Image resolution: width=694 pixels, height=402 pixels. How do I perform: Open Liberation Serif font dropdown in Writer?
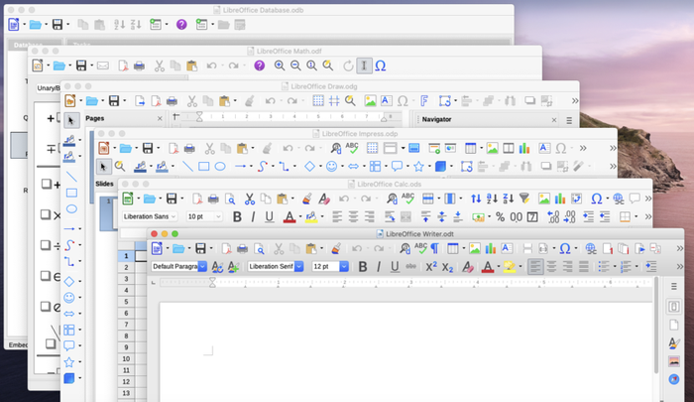pos(298,266)
